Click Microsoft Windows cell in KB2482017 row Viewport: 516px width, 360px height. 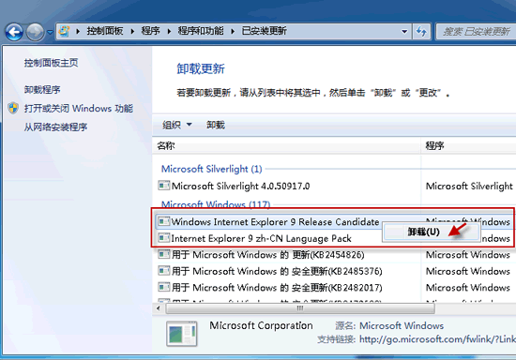[467, 288]
